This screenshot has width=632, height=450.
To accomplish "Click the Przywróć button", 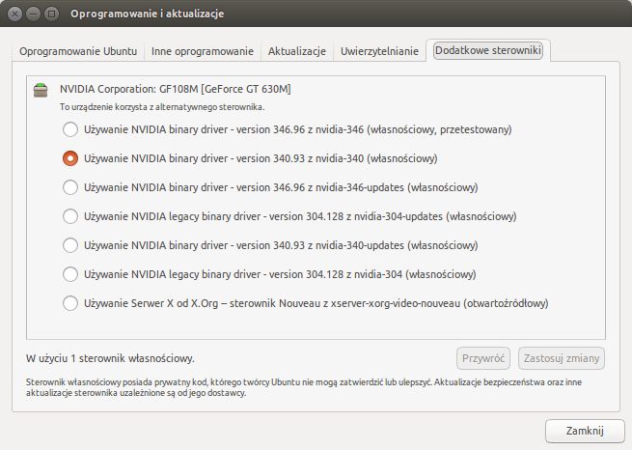I will (x=483, y=358).
